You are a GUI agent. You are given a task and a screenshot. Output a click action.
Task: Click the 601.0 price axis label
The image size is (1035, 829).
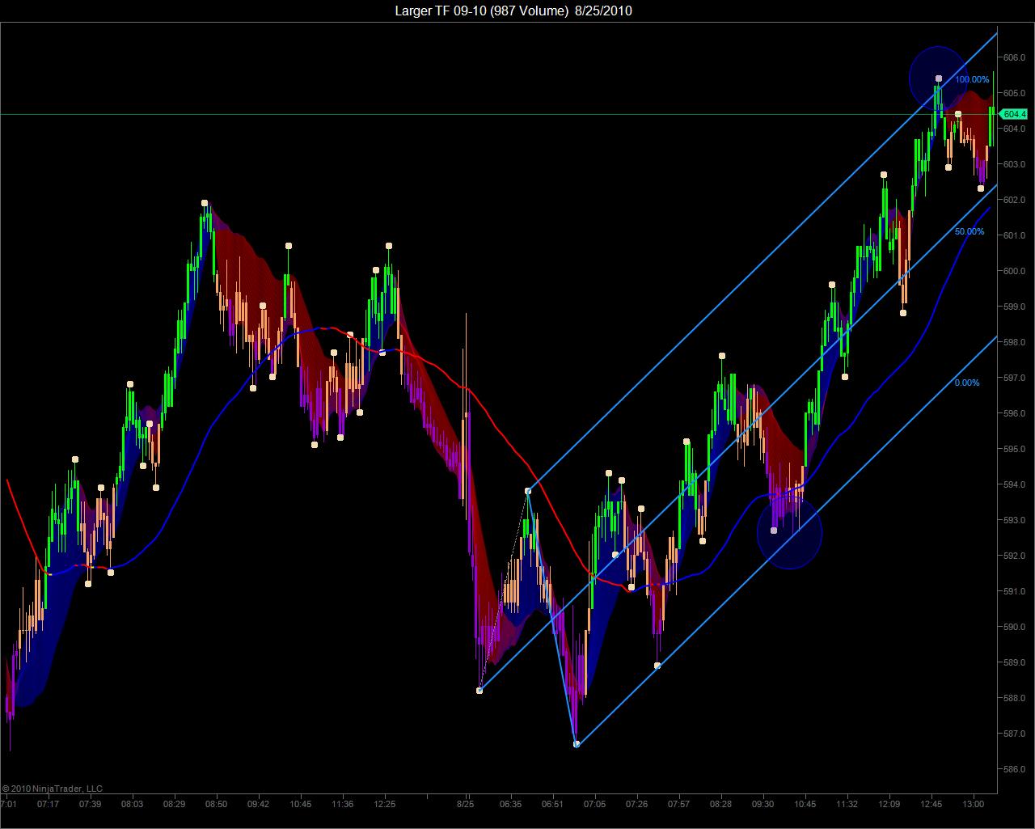[1014, 235]
